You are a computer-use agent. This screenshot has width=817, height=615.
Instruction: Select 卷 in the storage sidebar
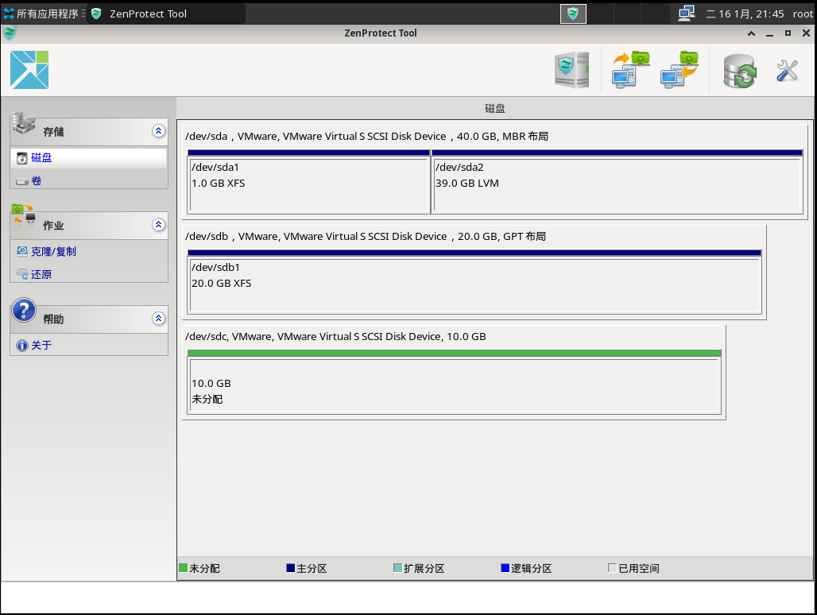point(36,181)
